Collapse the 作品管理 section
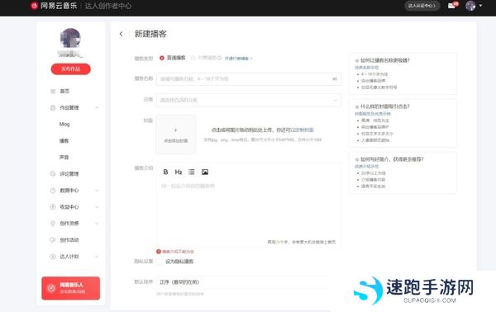 tap(97, 107)
